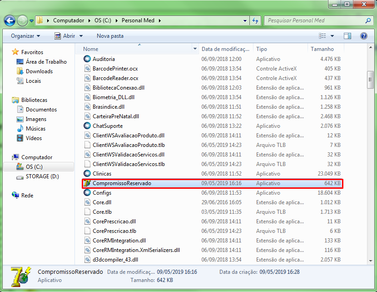Screen dimensions: 377x292
Task: Click Nova pasta button
Action: pyautogui.click(x=110, y=36)
